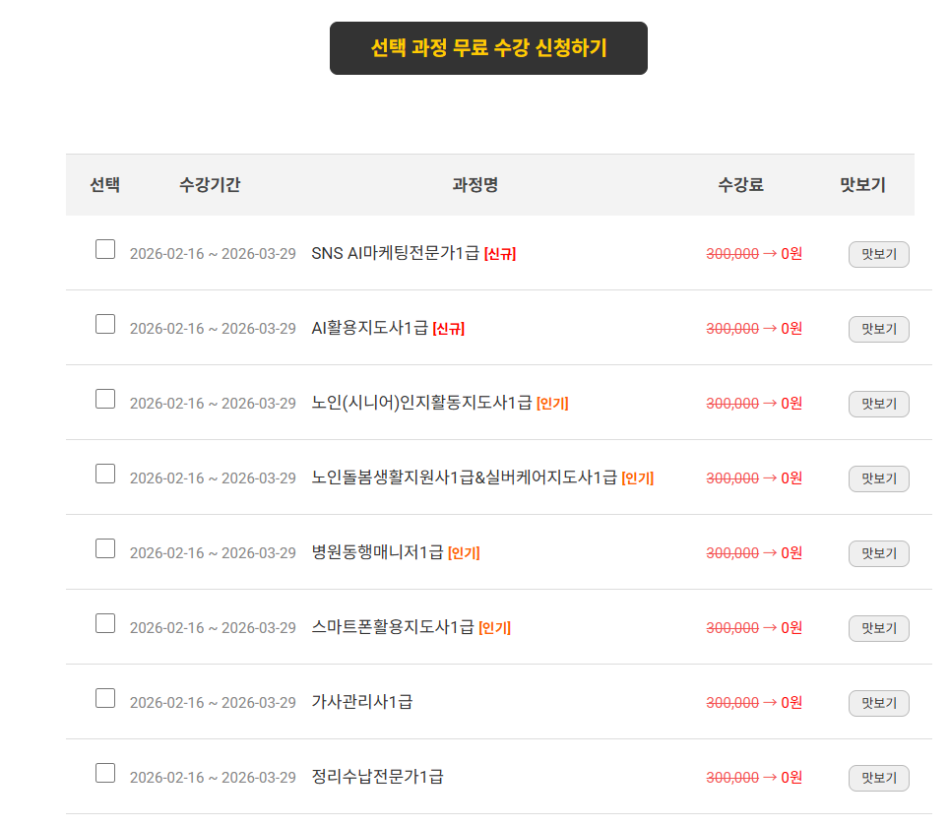
Task: Enable checkbox for 노인돌봄생활지원사1급&실버케어지도사1급
Action: [105, 474]
